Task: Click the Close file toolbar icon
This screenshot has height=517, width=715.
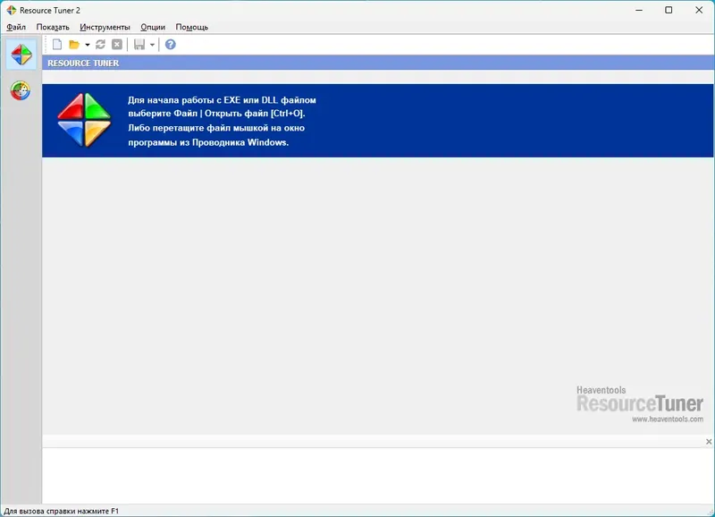Action: [117, 45]
